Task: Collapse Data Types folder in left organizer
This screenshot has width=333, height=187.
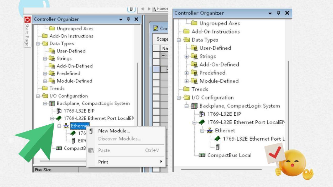Action: tap(38, 44)
